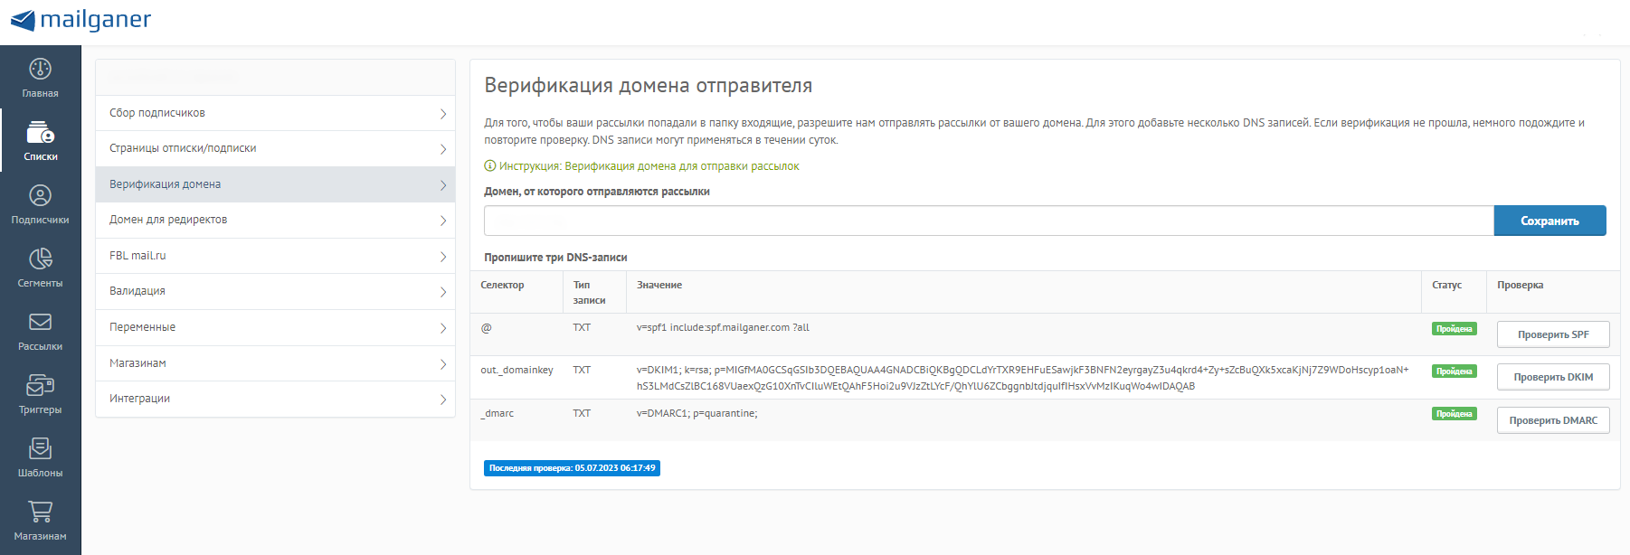Expand the Валидация chevron arrow

(443, 292)
